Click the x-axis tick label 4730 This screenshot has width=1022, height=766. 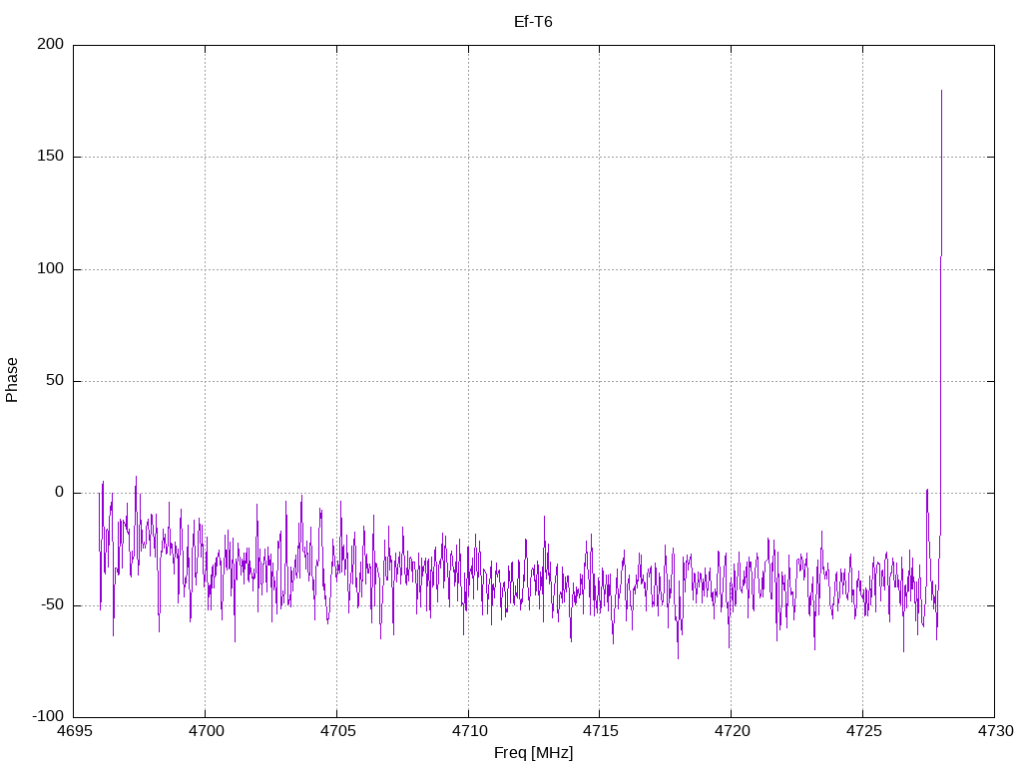[x=995, y=731]
